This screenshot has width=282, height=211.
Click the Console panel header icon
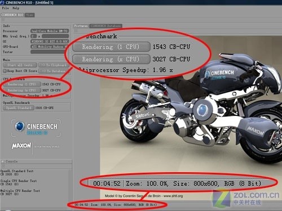click(x=3, y=161)
